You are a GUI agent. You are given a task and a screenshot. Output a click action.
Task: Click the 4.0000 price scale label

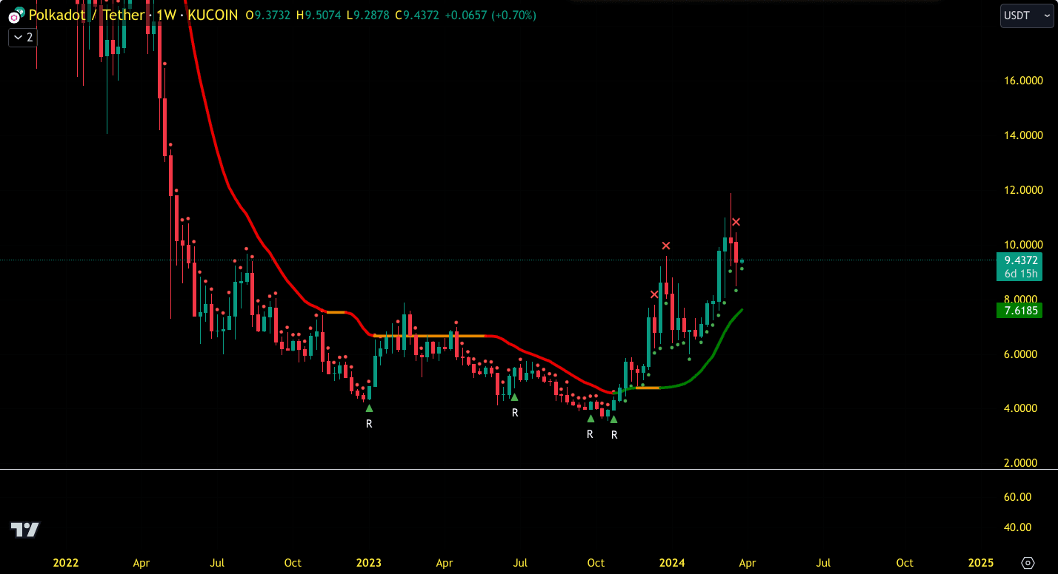click(x=1021, y=408)
